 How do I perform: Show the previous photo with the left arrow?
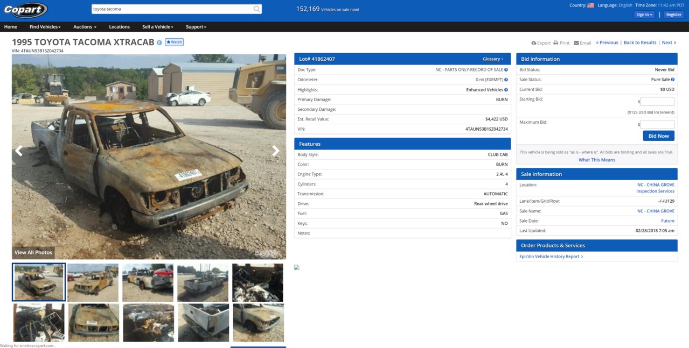[19, 151]
